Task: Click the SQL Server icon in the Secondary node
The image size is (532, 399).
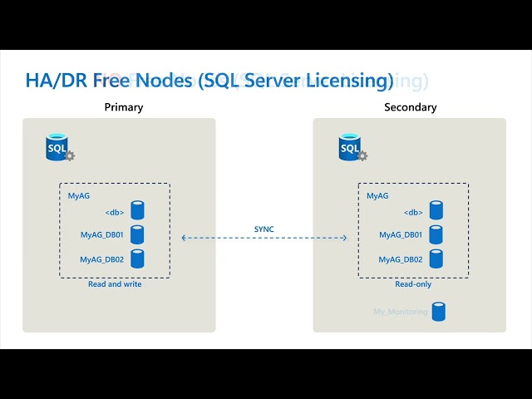Action: (x=352, y=147)
